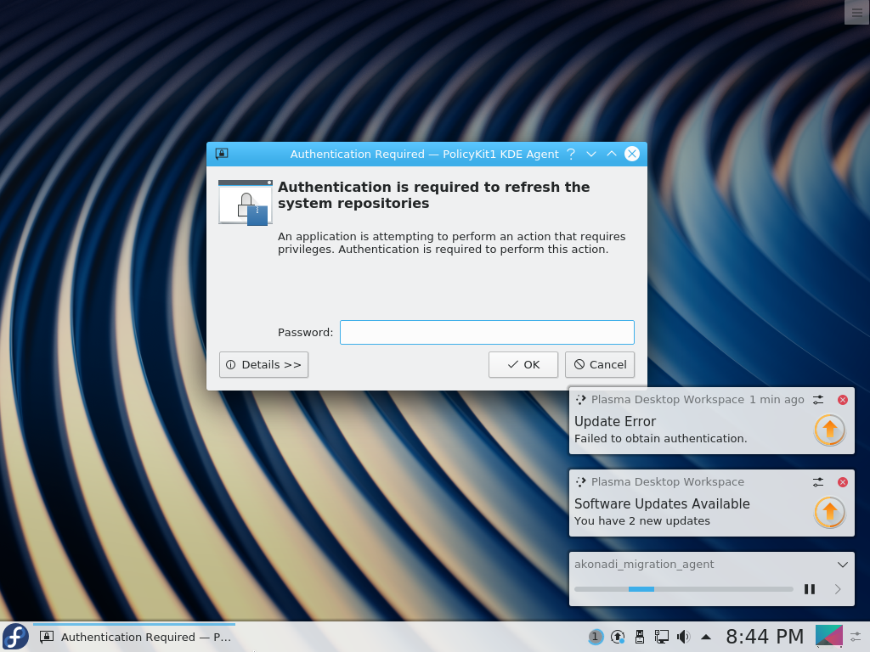Confirm authentication with OK button
870x652 pixels.
[x=523, y=364]
